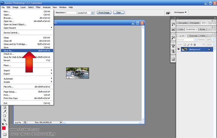
Task: Enable lock all padlock icon
Action: point(195,44)
